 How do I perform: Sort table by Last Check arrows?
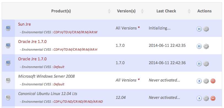(x=189, y=11)
